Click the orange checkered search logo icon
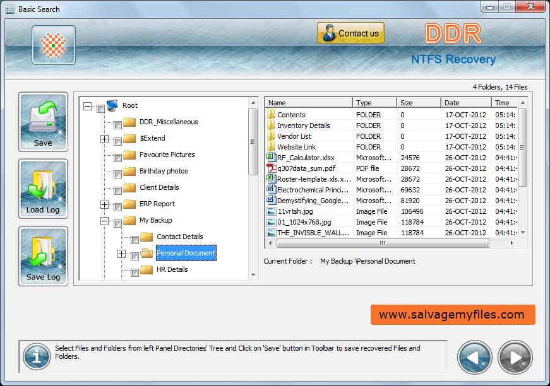The width and height of the screenshot is (550, 386). pyautogui.click(x=53, y=45)
